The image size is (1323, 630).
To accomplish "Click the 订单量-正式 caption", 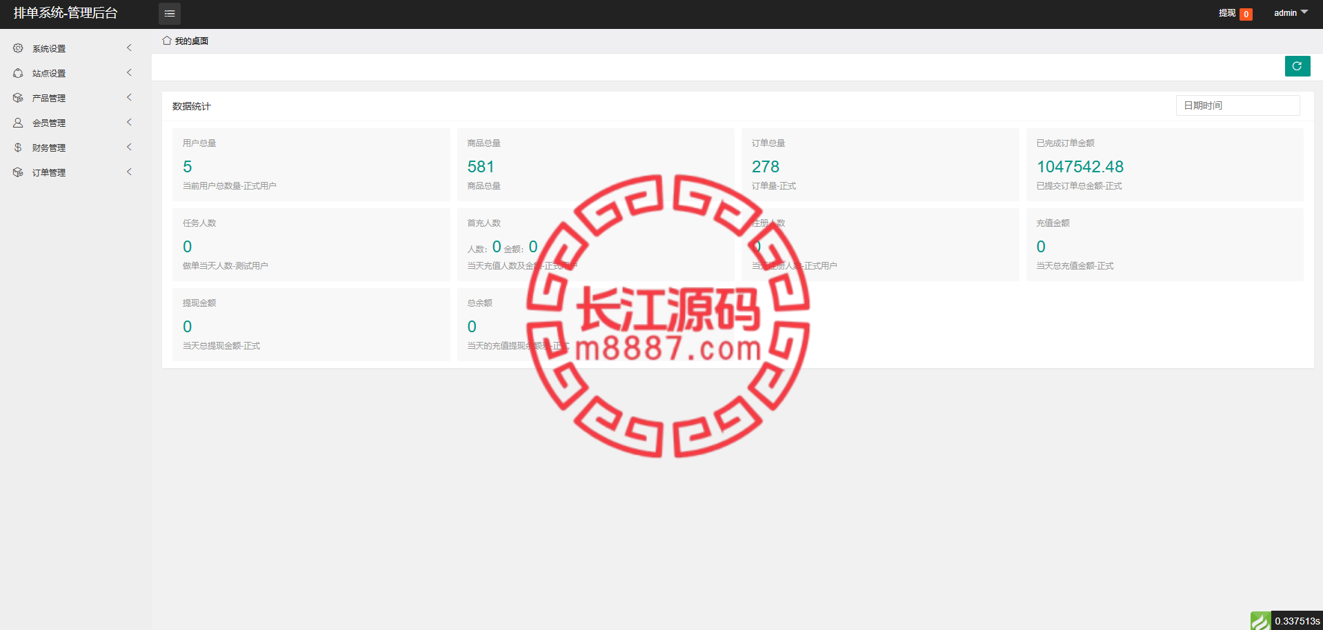I will 774,186.
